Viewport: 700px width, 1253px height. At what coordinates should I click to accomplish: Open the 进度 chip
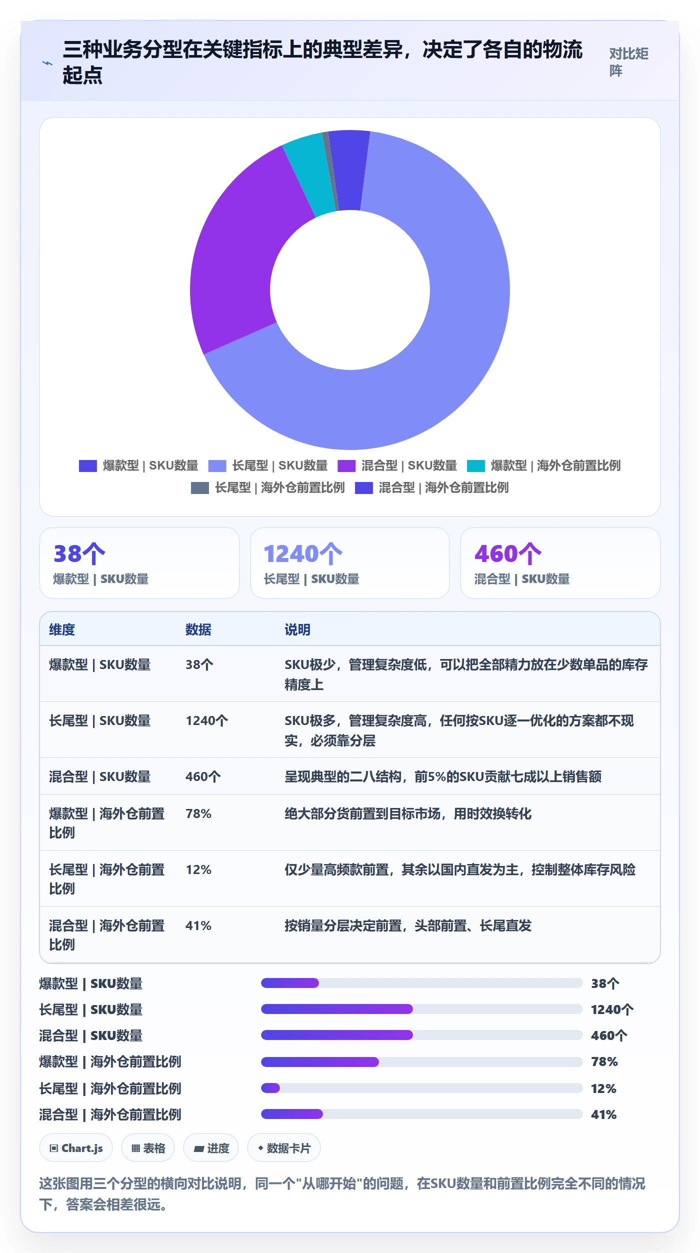point(211,1148)
